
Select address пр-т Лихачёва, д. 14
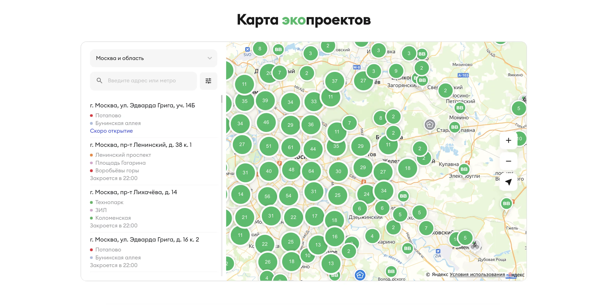pos(133,192)
